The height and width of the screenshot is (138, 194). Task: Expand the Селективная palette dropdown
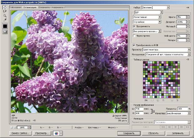[x=147, y=17]
